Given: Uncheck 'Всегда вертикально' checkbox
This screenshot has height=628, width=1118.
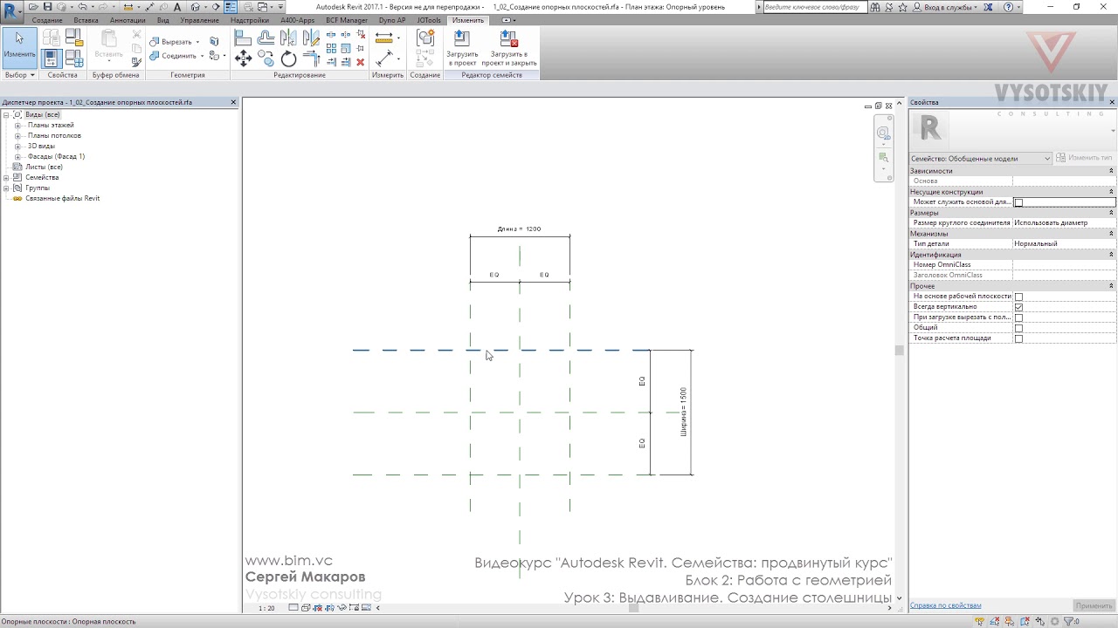Looking at the screenshot, I should pyautogui.click(x=1018, y=307).
